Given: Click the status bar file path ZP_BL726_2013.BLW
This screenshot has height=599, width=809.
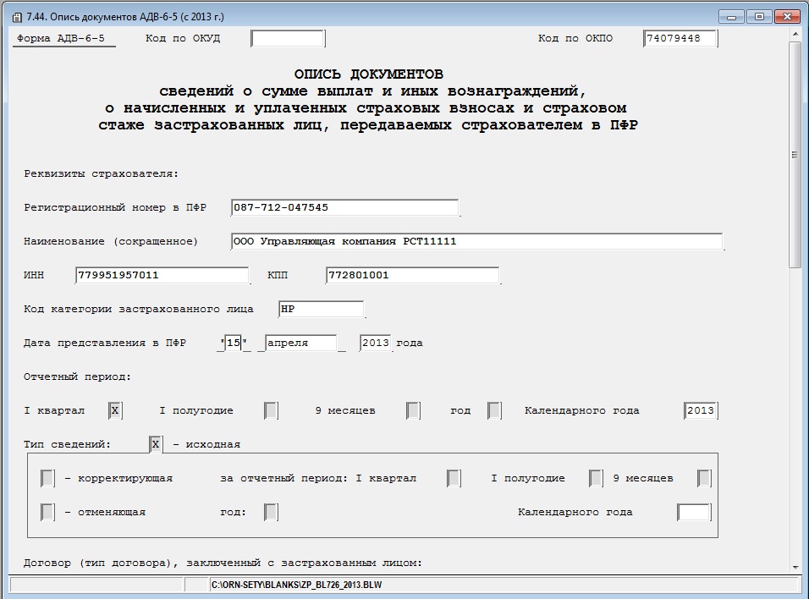Looking at the screenshot, I should click(297, 585).
